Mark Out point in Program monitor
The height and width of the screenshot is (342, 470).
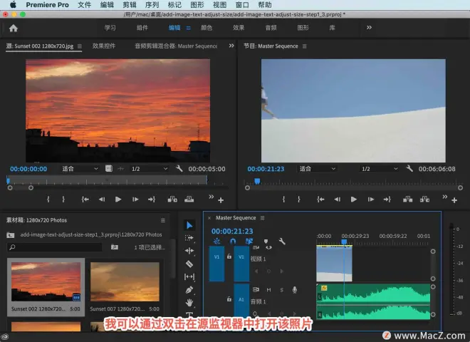(x=298, y=199)
